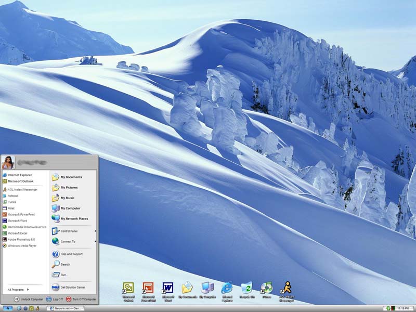This screenshot has width=416, height=312.
Task: Open My Computer icon on desktop
Action: [207, 288]
